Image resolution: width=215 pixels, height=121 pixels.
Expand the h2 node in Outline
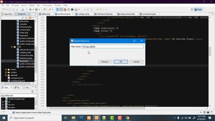click(x=3, y=102)
